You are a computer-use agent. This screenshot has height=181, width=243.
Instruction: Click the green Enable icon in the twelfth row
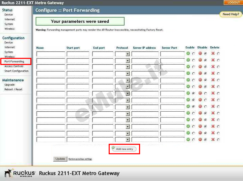(188, 126)
